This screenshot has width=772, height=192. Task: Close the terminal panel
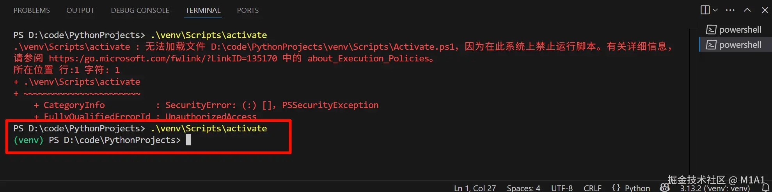(765, 10)
